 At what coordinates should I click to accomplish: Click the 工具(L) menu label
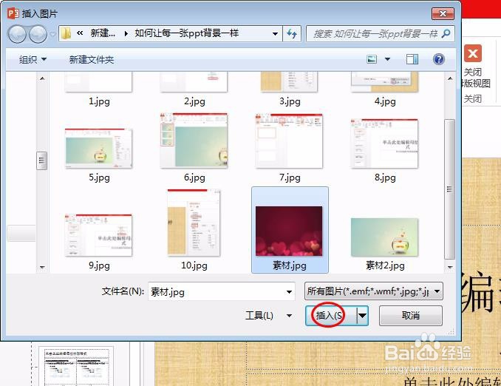(259, 316)
